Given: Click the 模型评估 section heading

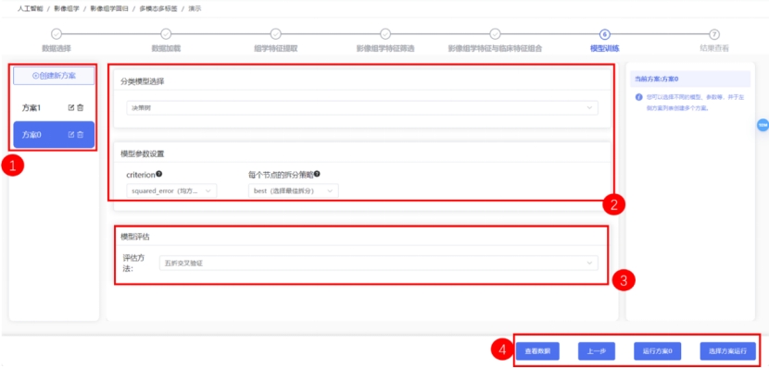Looking at the screenshot, I should pyautogui.click(x=135, y=237).
